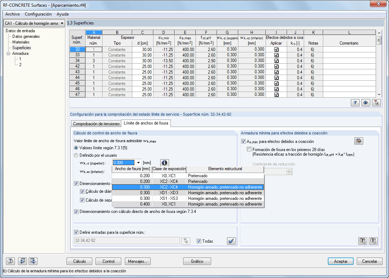Screen dimensions: 389x278
Task: Click column A header of table
Action: 94,33
